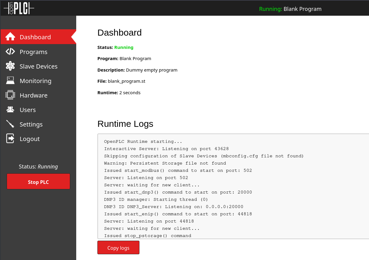Click log line about mbconfig.cfg not found
369x260 pixels.
tap(204, 156)
